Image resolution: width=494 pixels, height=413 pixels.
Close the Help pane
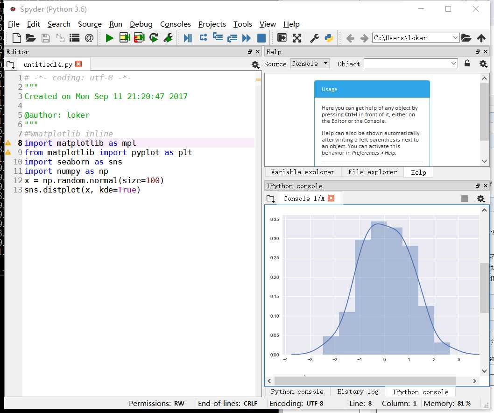point(486,52)
